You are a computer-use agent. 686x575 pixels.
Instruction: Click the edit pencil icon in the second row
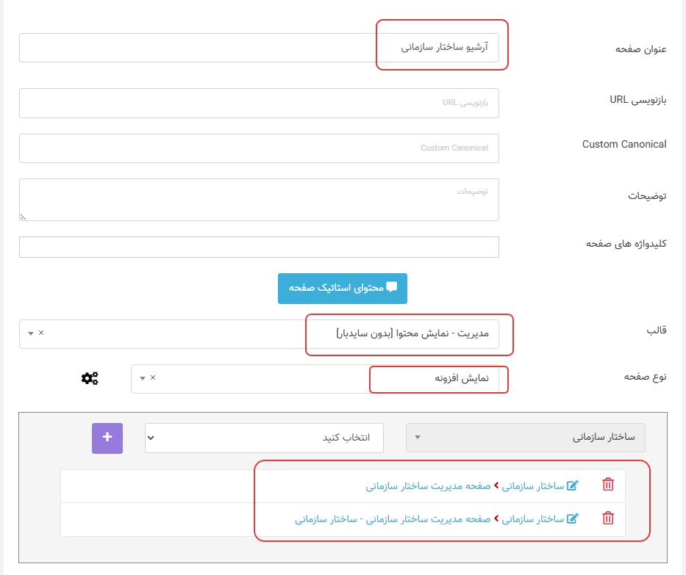(572, 518)
